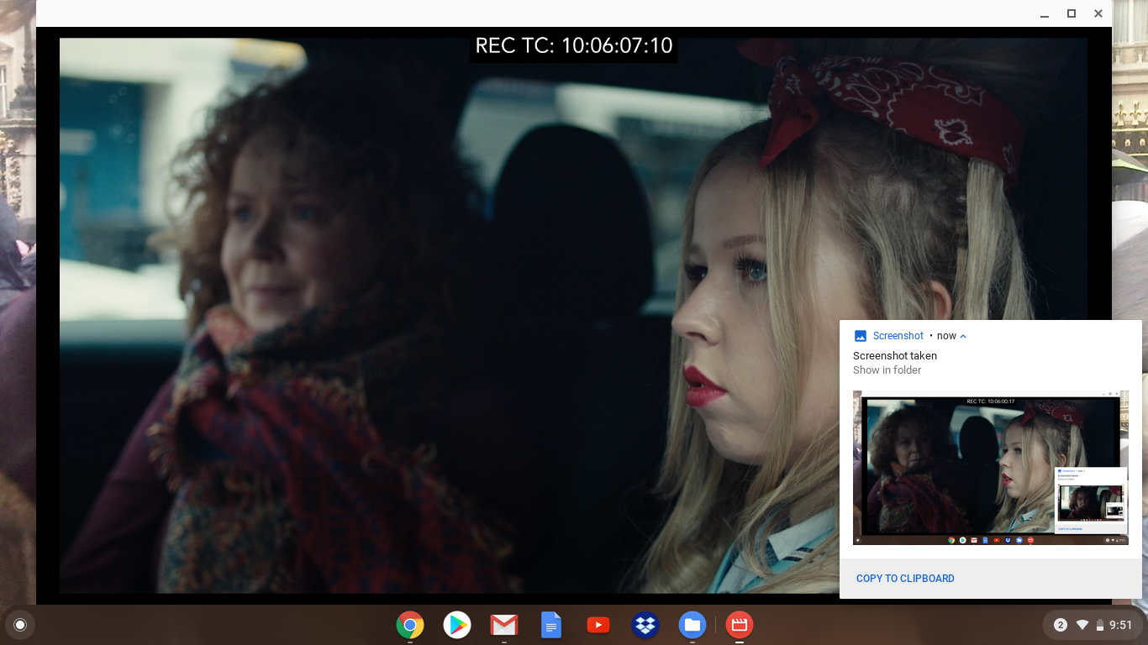Open Gmail from the shelf
Image resolution: width=1148 pixels, height=645 pixels.
click(x=504, y=625)
